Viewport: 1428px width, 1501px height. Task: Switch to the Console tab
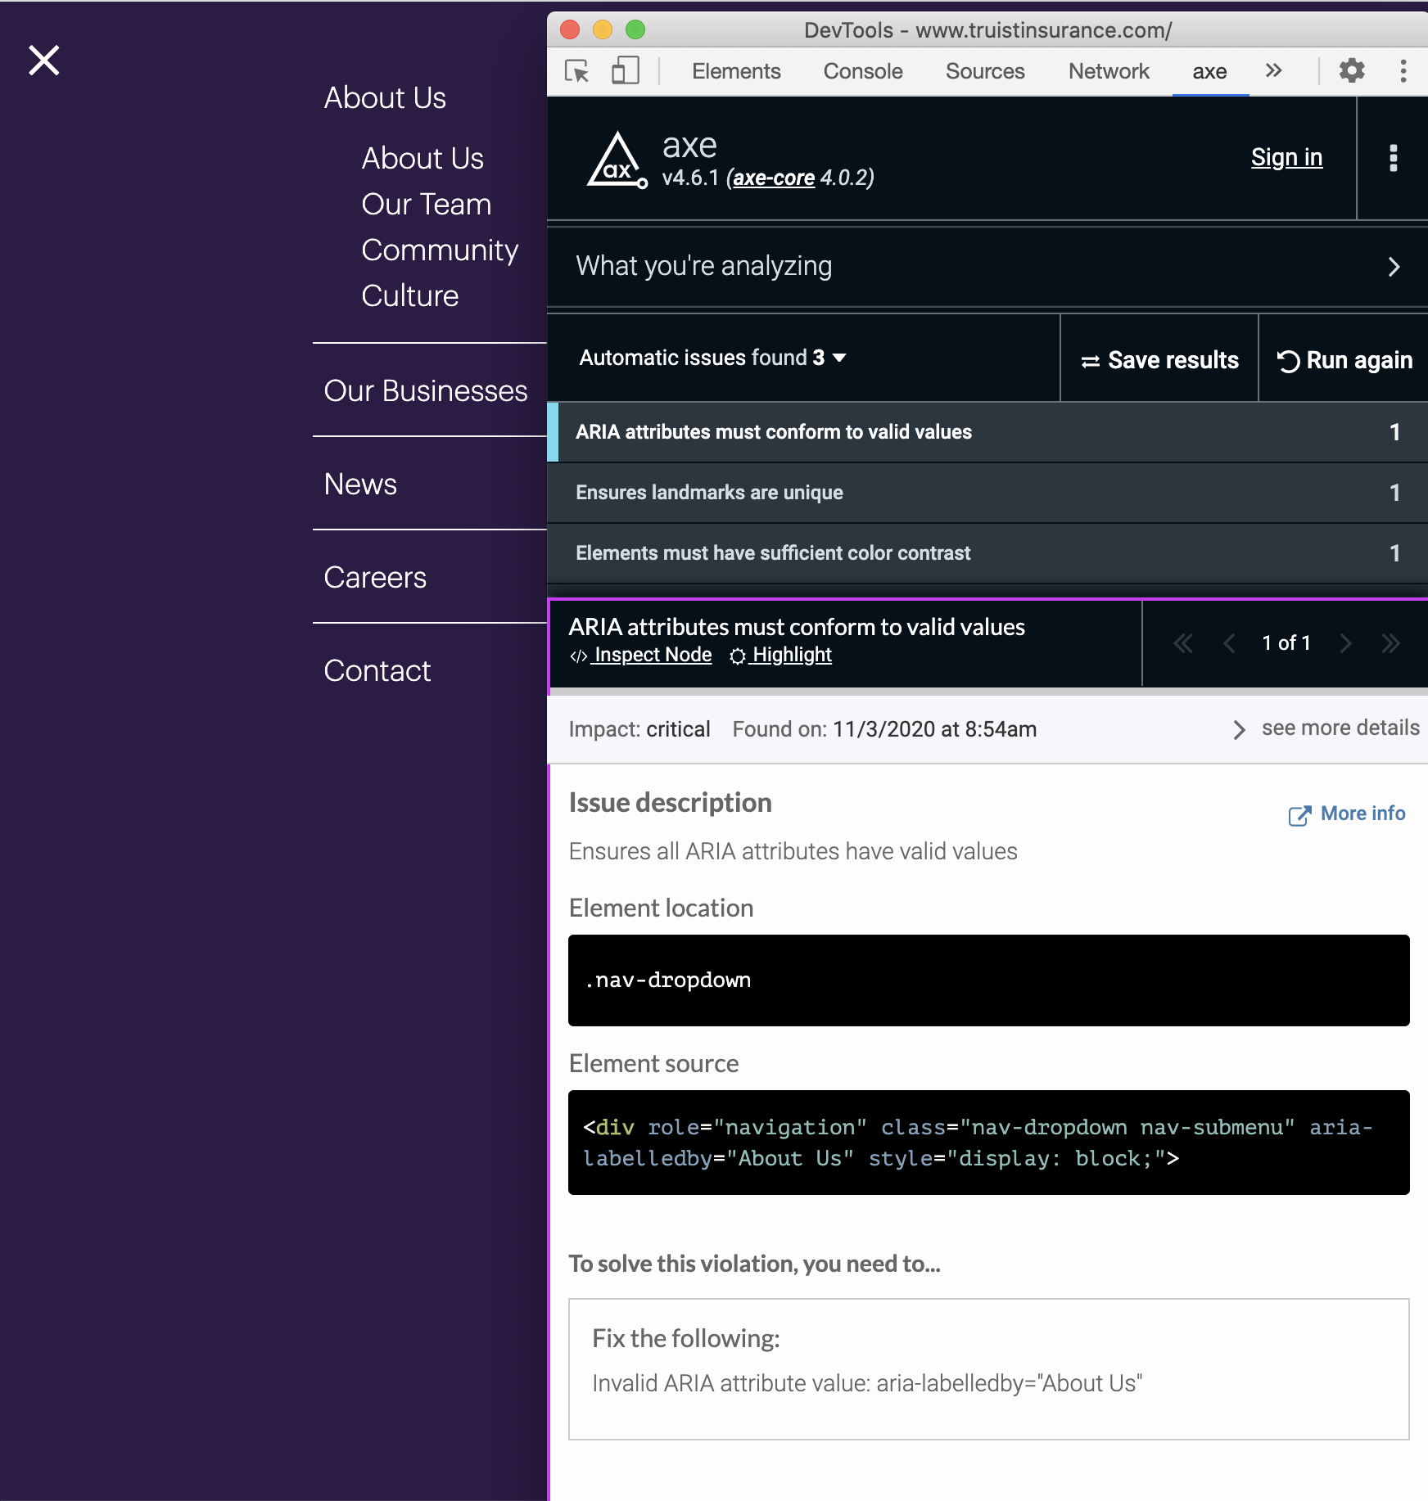click(x=863, y=71)
